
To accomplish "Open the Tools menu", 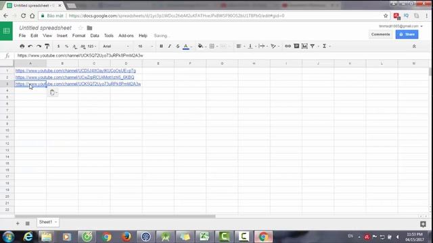I will click(108, 36).
